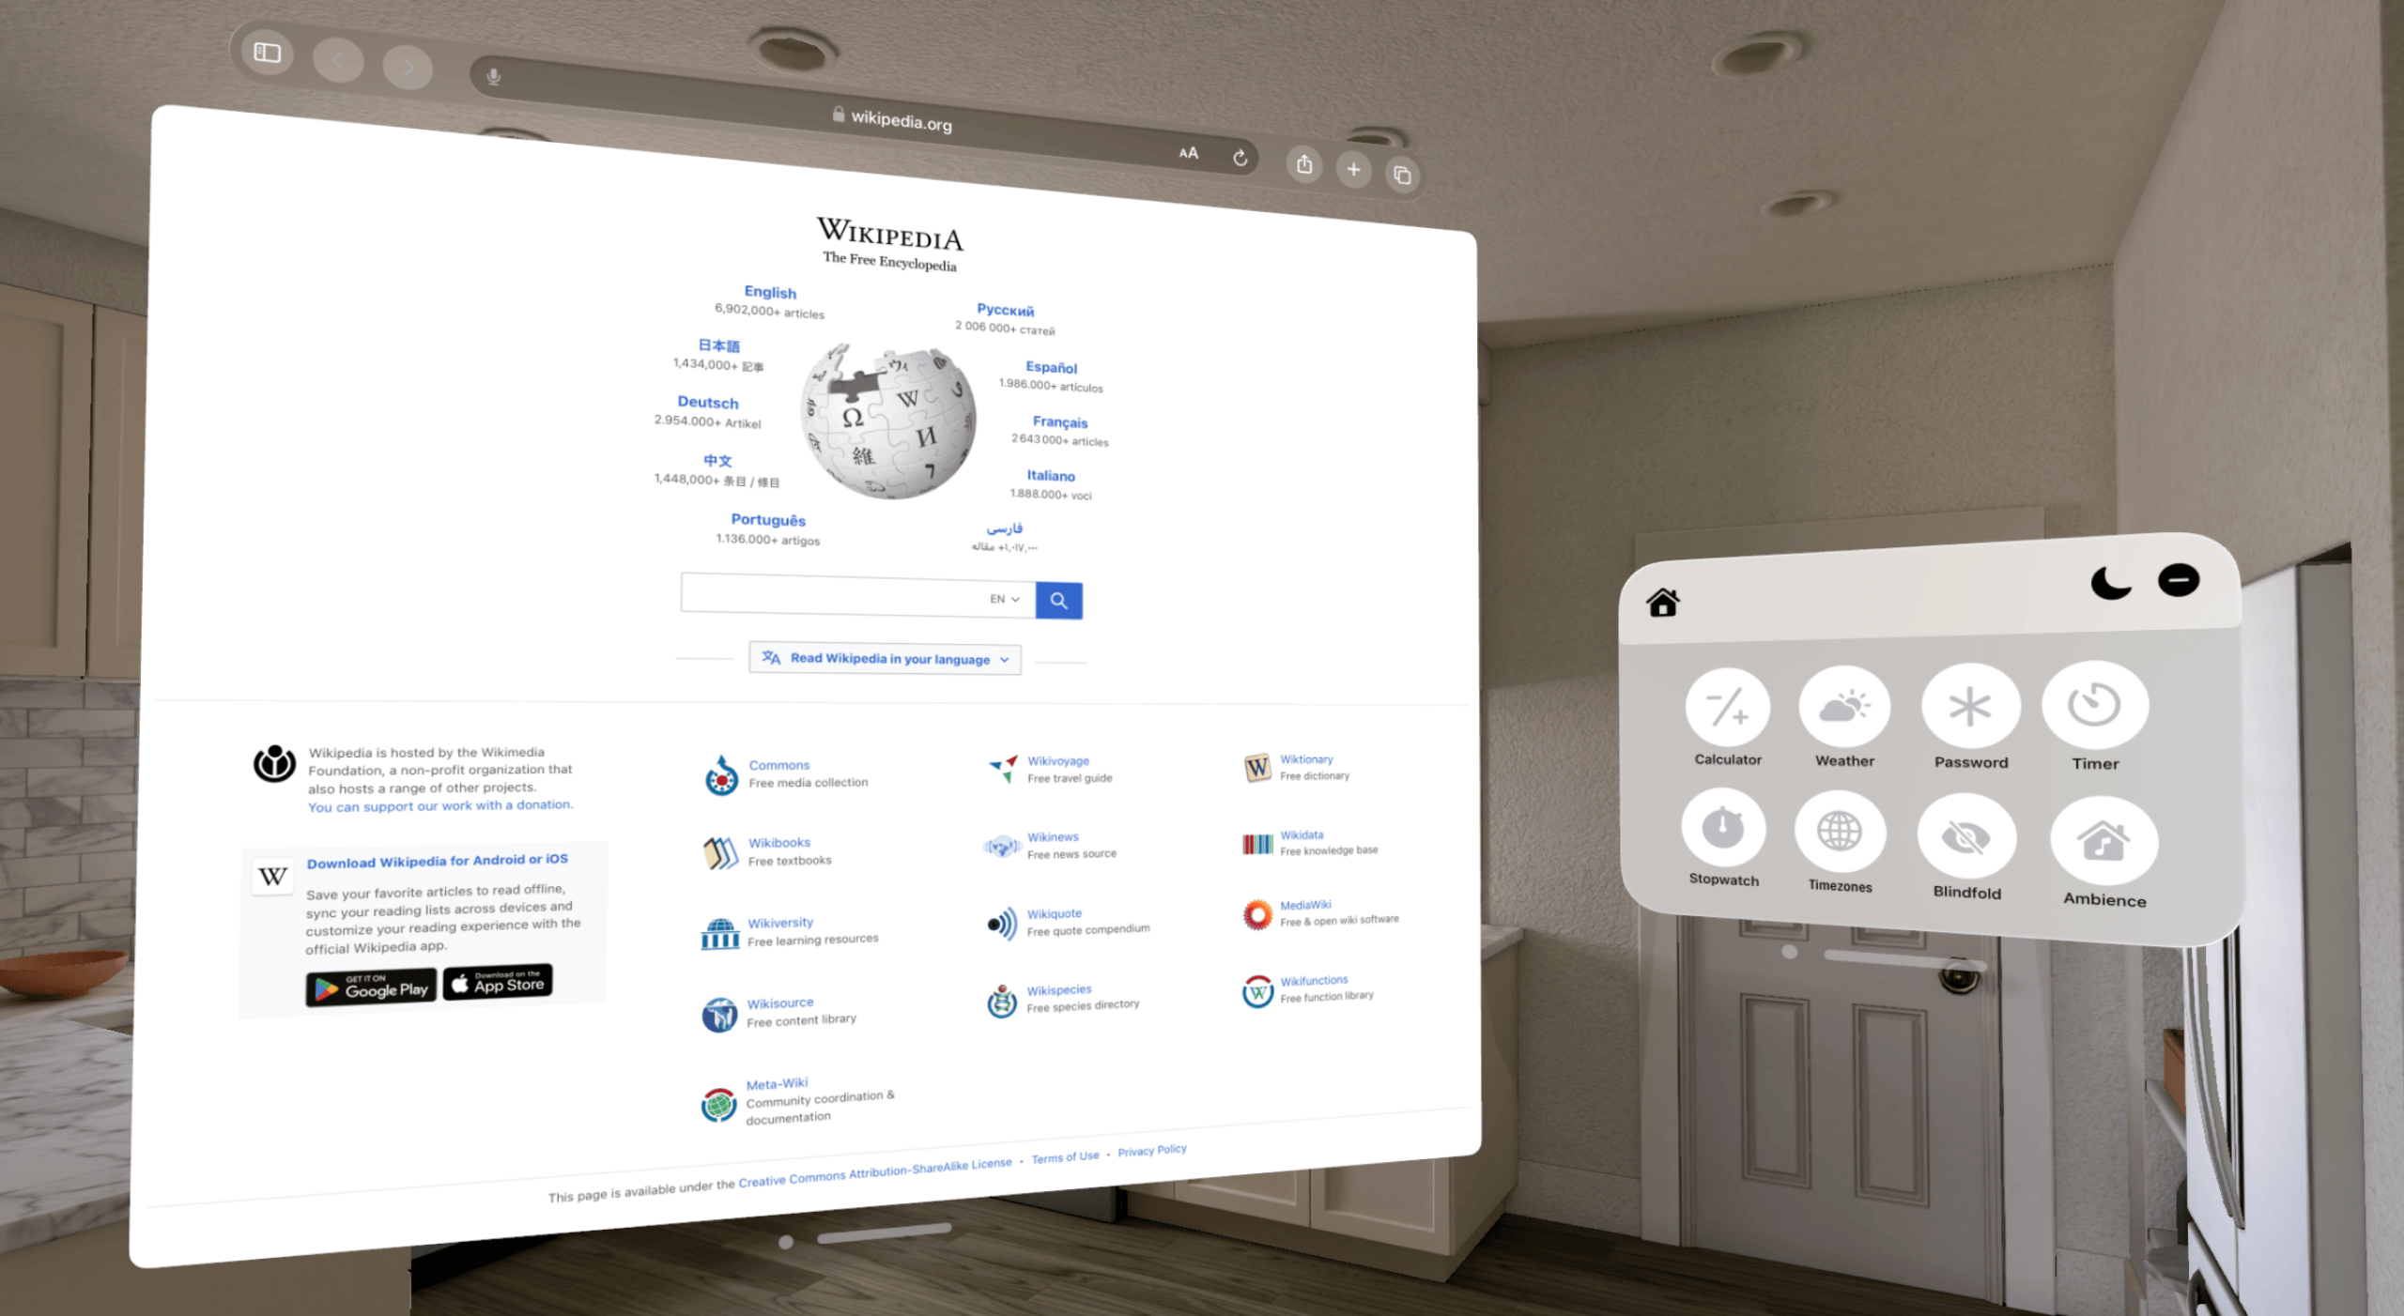Screen dimensions: 2404x1316
Task: Enable sidebar panel view
Action: coord(268,52)
